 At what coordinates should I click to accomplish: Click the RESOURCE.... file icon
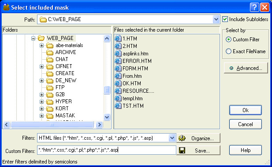click(x=118, y=91)
